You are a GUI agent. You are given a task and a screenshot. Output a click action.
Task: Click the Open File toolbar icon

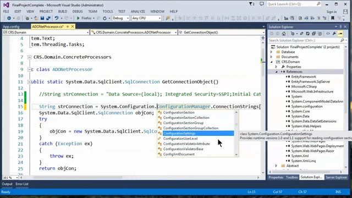(36, 18)
